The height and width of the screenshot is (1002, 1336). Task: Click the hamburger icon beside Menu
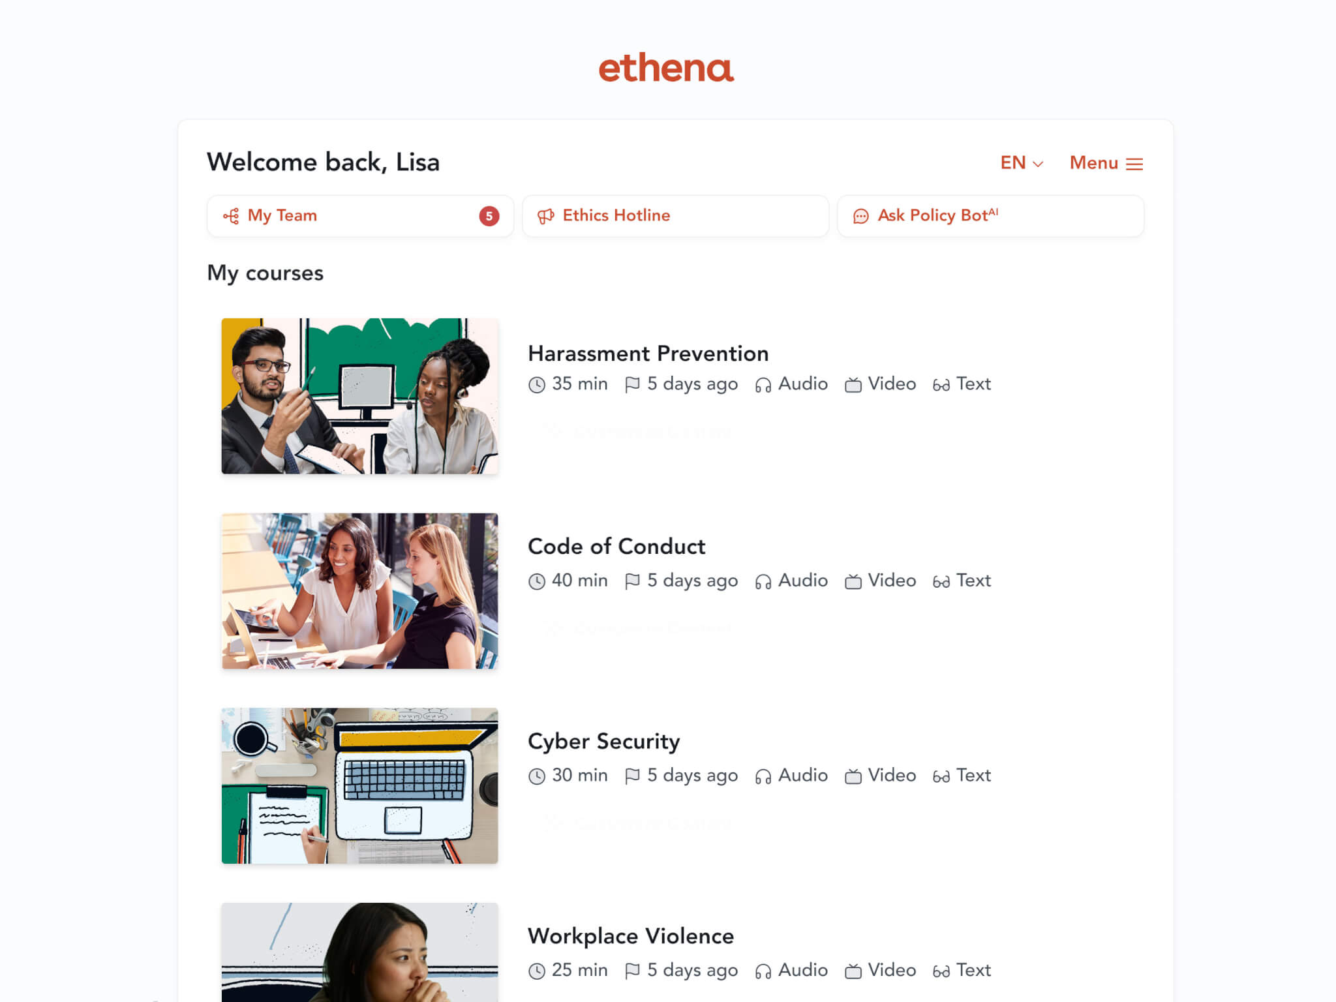pos(1134,164)
